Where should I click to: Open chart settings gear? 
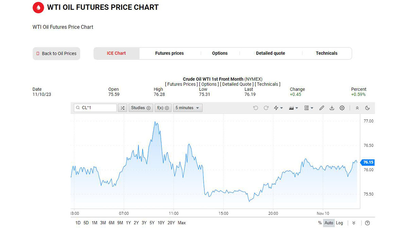click(x=342, y=108)
